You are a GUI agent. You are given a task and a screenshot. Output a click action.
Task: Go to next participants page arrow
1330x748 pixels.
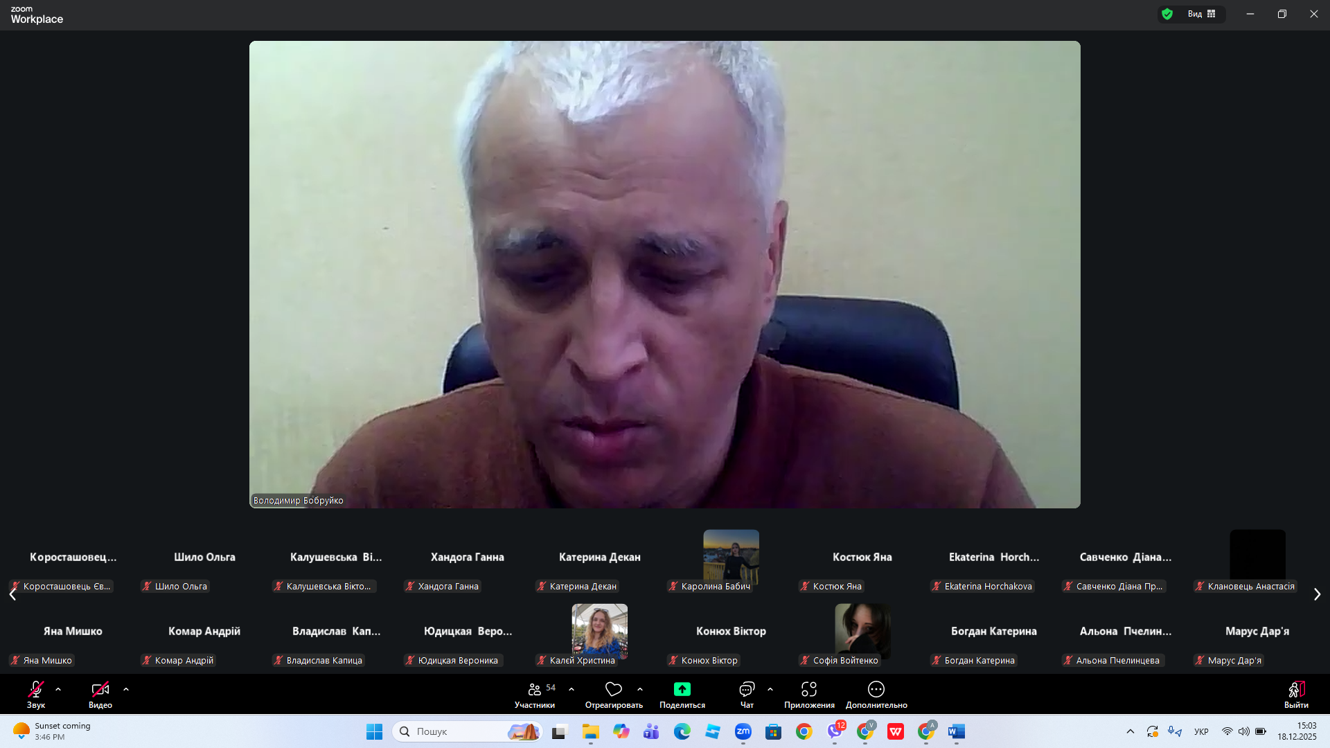(1317, 594)
